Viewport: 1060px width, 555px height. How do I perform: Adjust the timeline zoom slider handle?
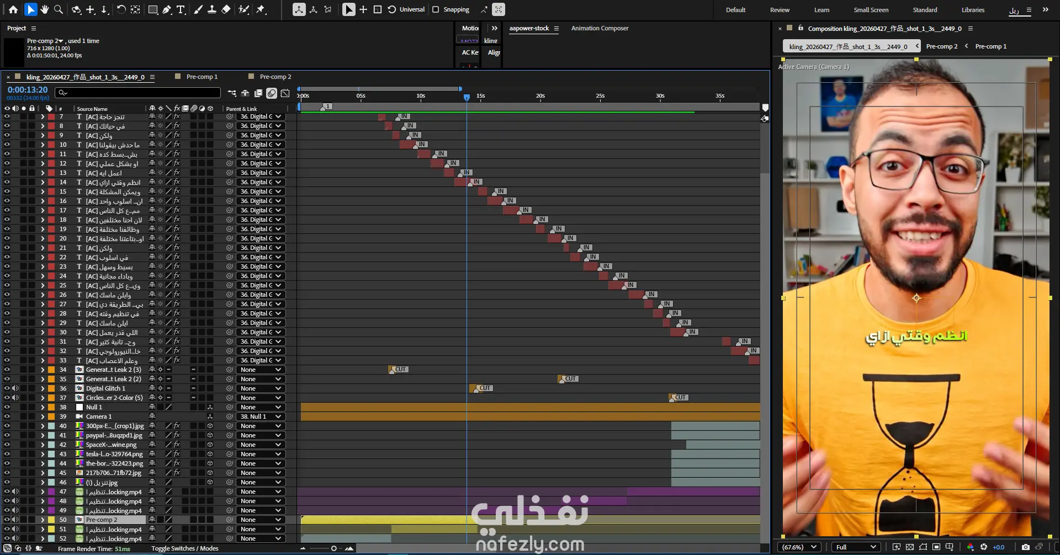[333, 548]
